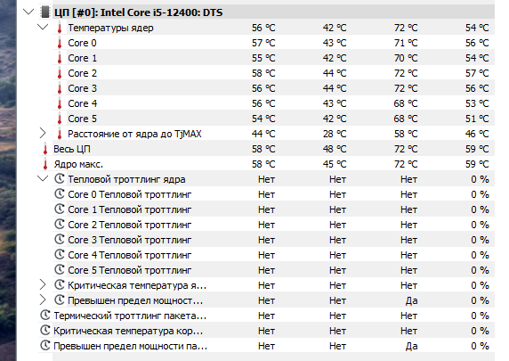Click the CPU chip icon in header
Screen dimensions: 509x361
tap(45, 12)
